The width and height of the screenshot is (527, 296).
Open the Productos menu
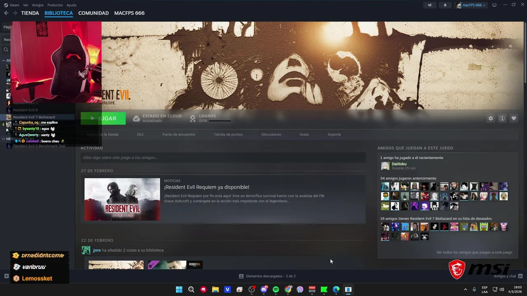55,5
